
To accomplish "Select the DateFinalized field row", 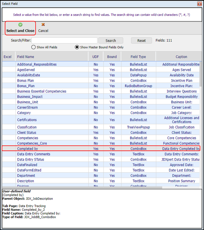I will [x=101, y=165].
